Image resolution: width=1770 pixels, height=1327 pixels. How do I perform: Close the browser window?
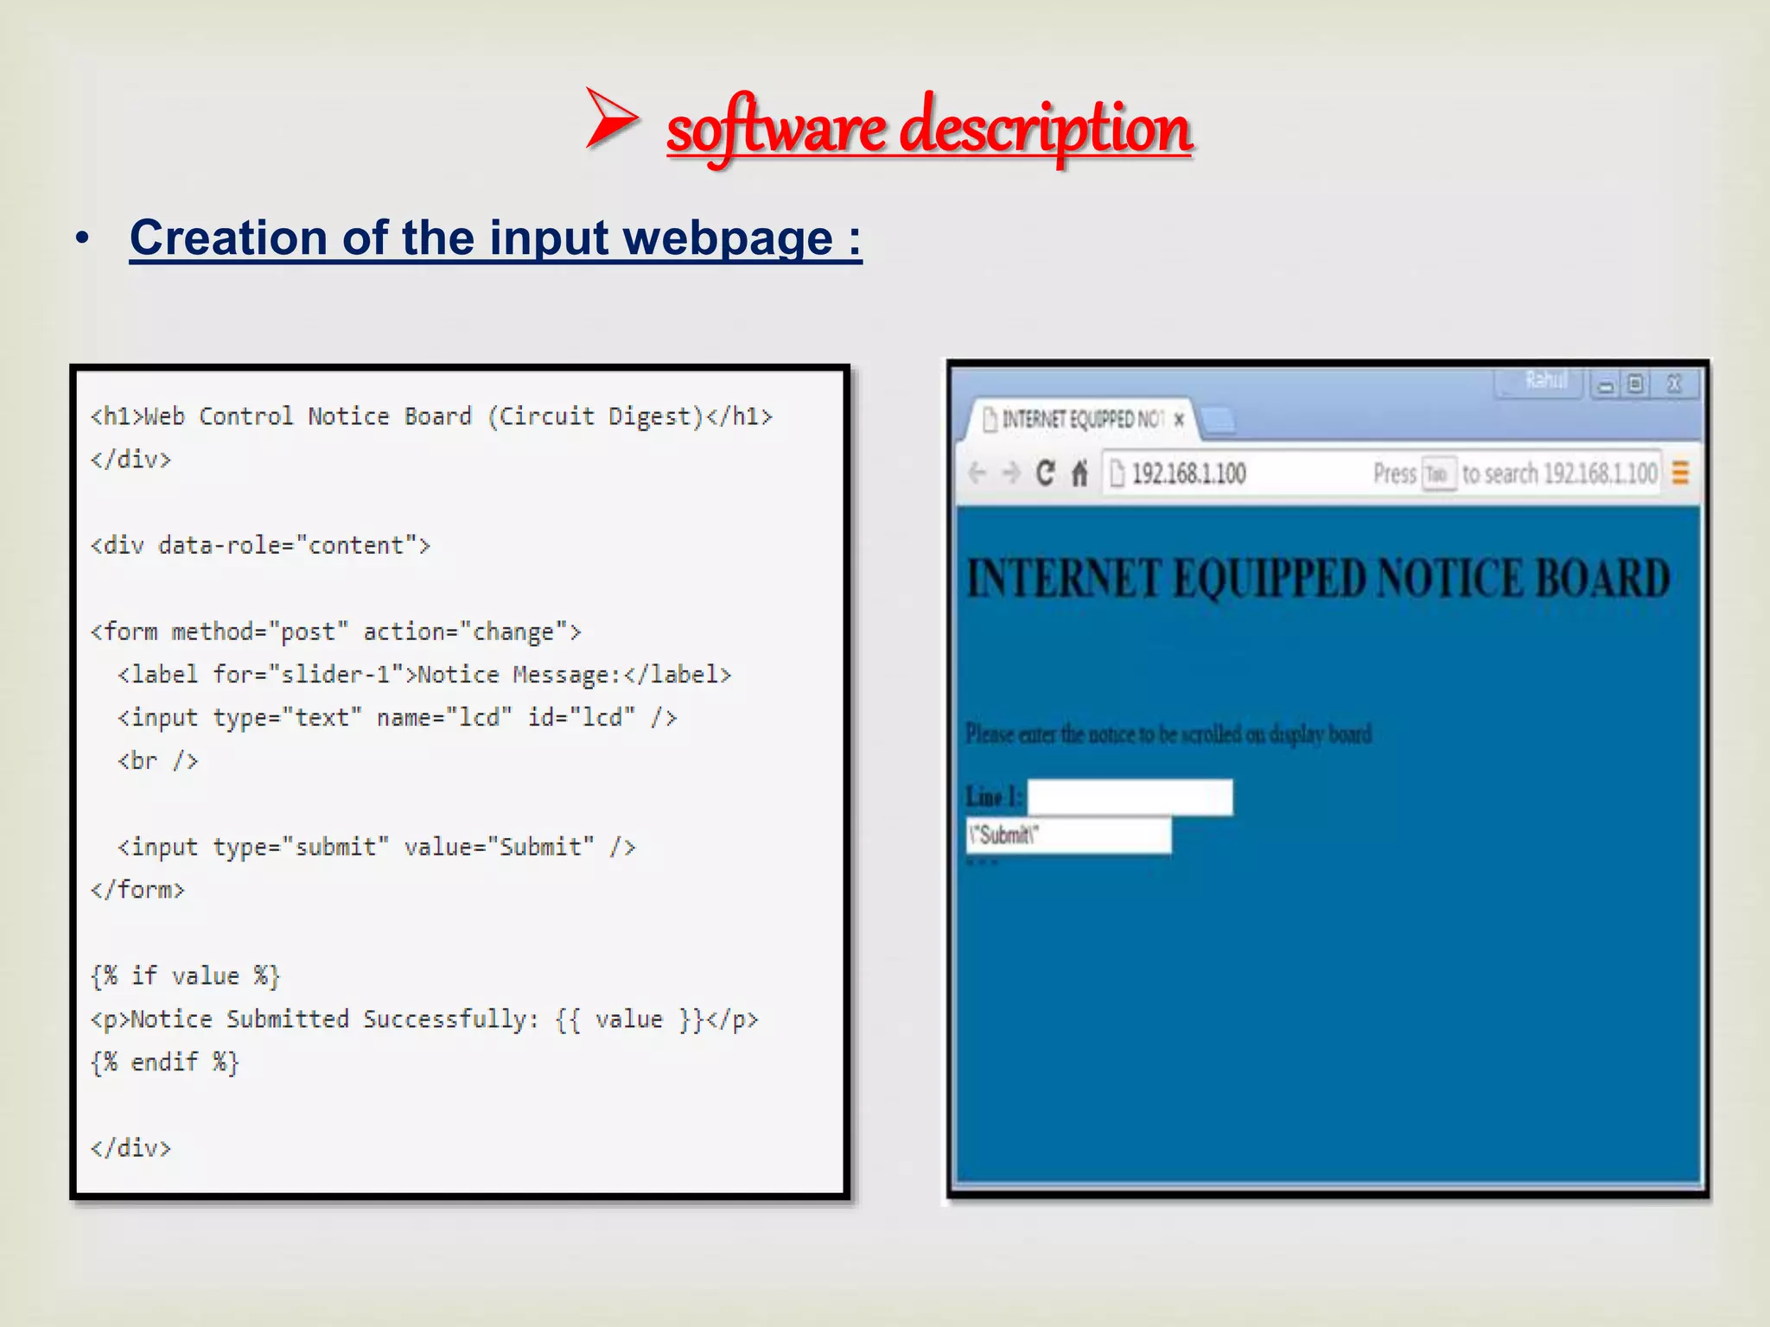pyautogui.click(x=1674, y=384)
